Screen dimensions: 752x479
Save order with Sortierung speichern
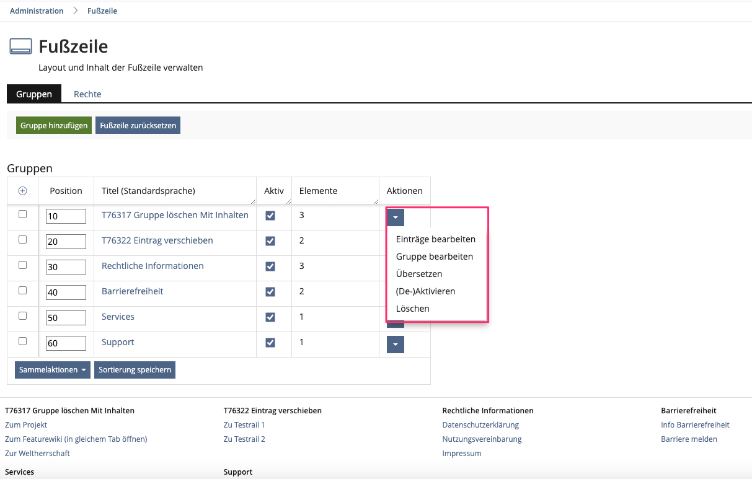click(135, 370)
